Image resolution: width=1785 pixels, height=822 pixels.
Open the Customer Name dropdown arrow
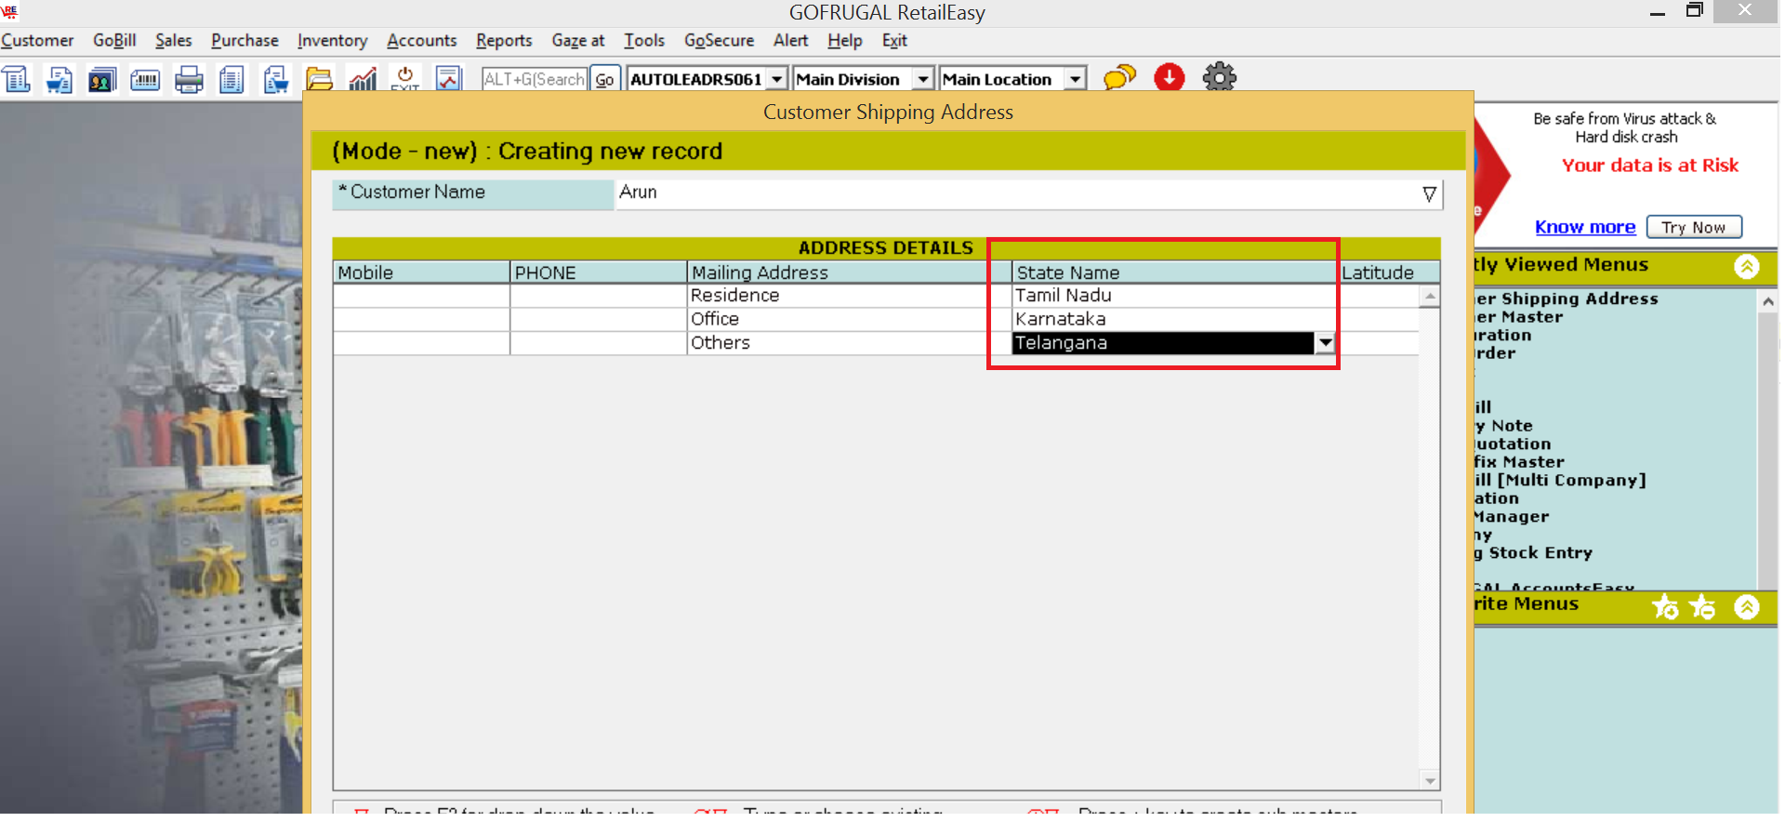(1430, 194)
